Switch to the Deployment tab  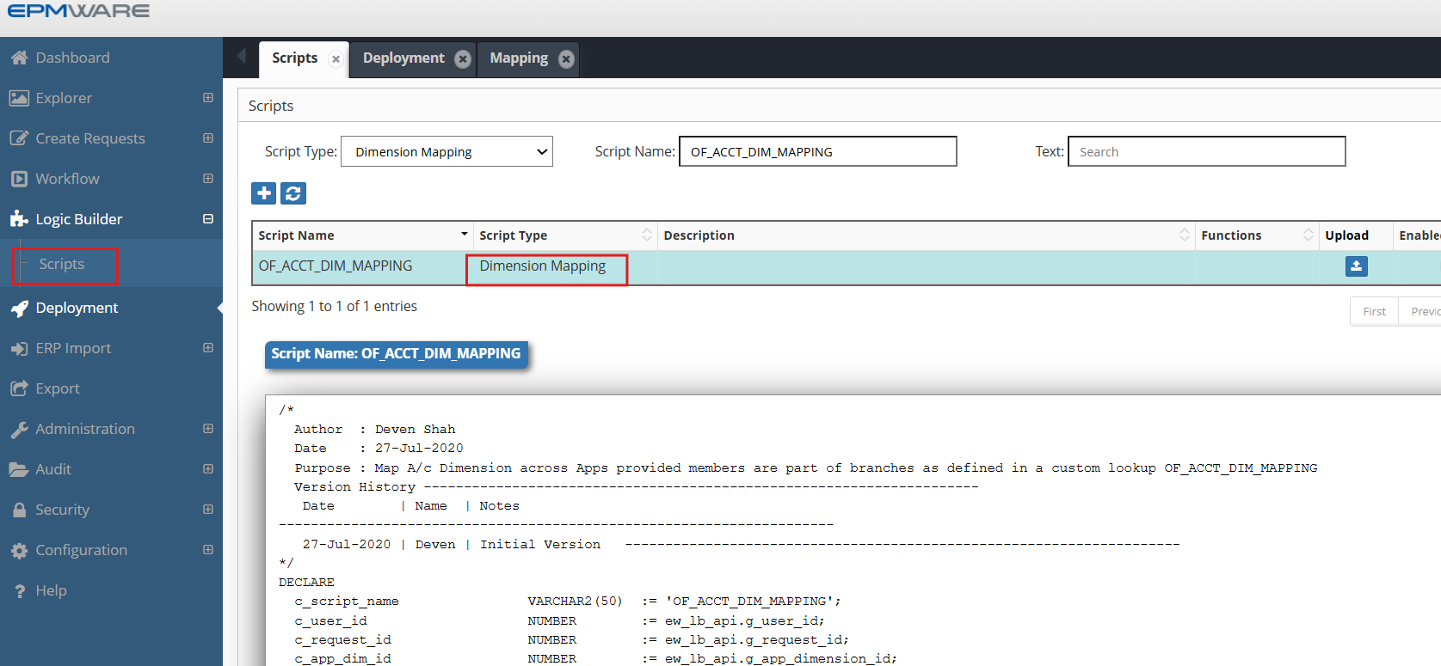coord(403,58)
